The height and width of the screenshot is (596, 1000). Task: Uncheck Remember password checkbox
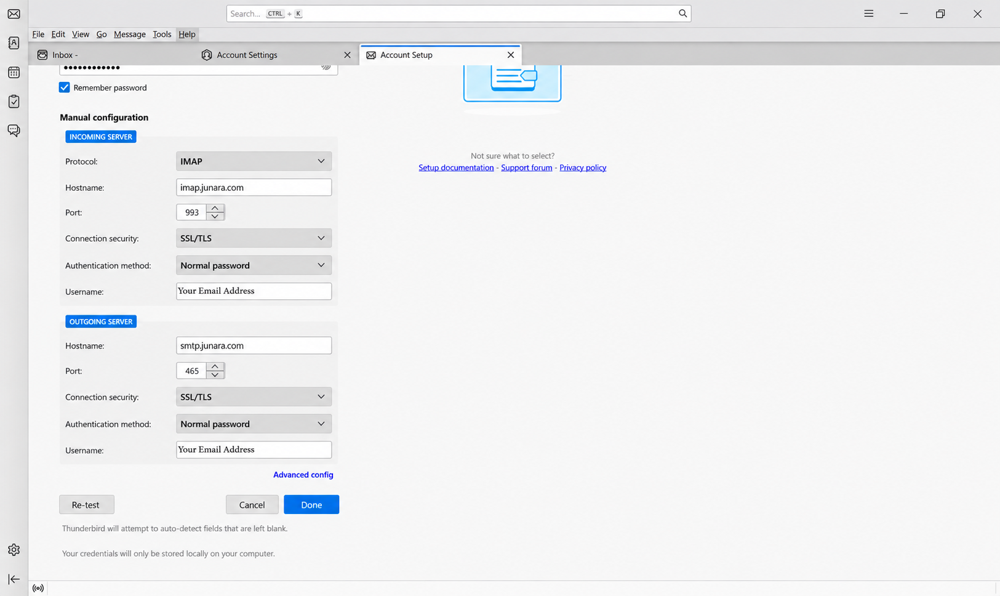point(65,87)
